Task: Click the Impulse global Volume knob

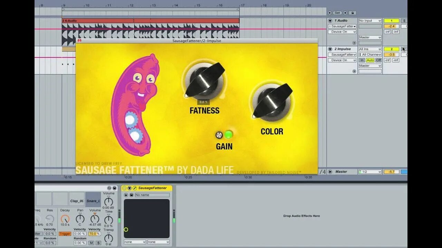Action: (x=108, y=201)
